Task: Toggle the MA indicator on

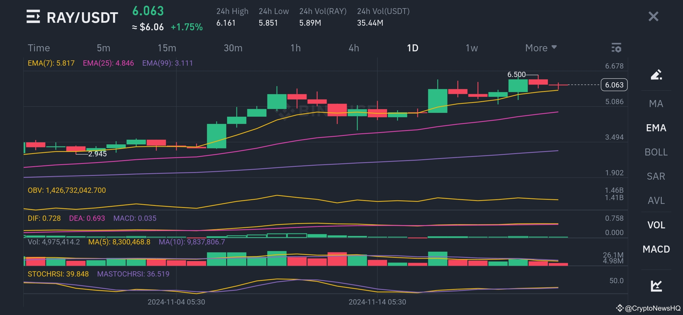Action: [656, 104]
